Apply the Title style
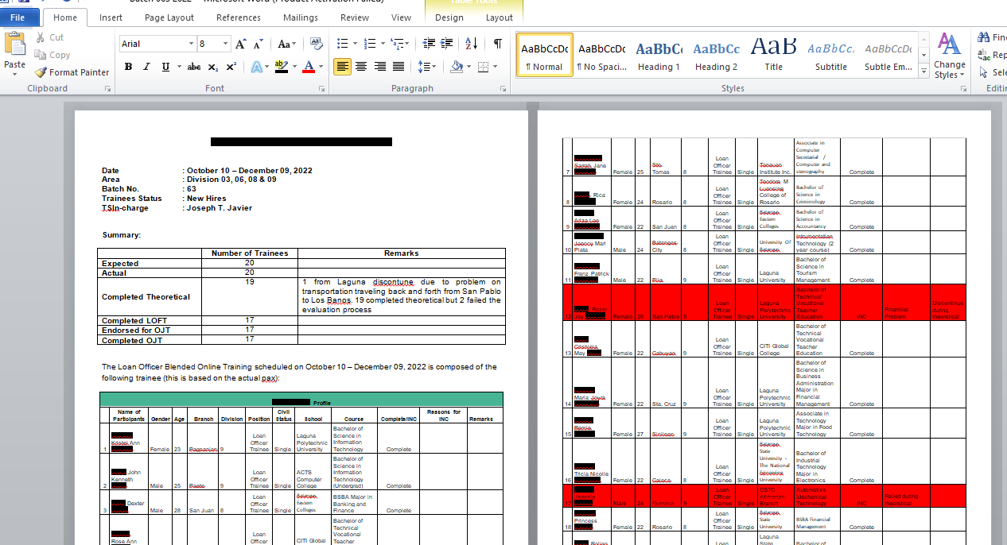This screenshot has width=1007, height=545. coord(773,56)
